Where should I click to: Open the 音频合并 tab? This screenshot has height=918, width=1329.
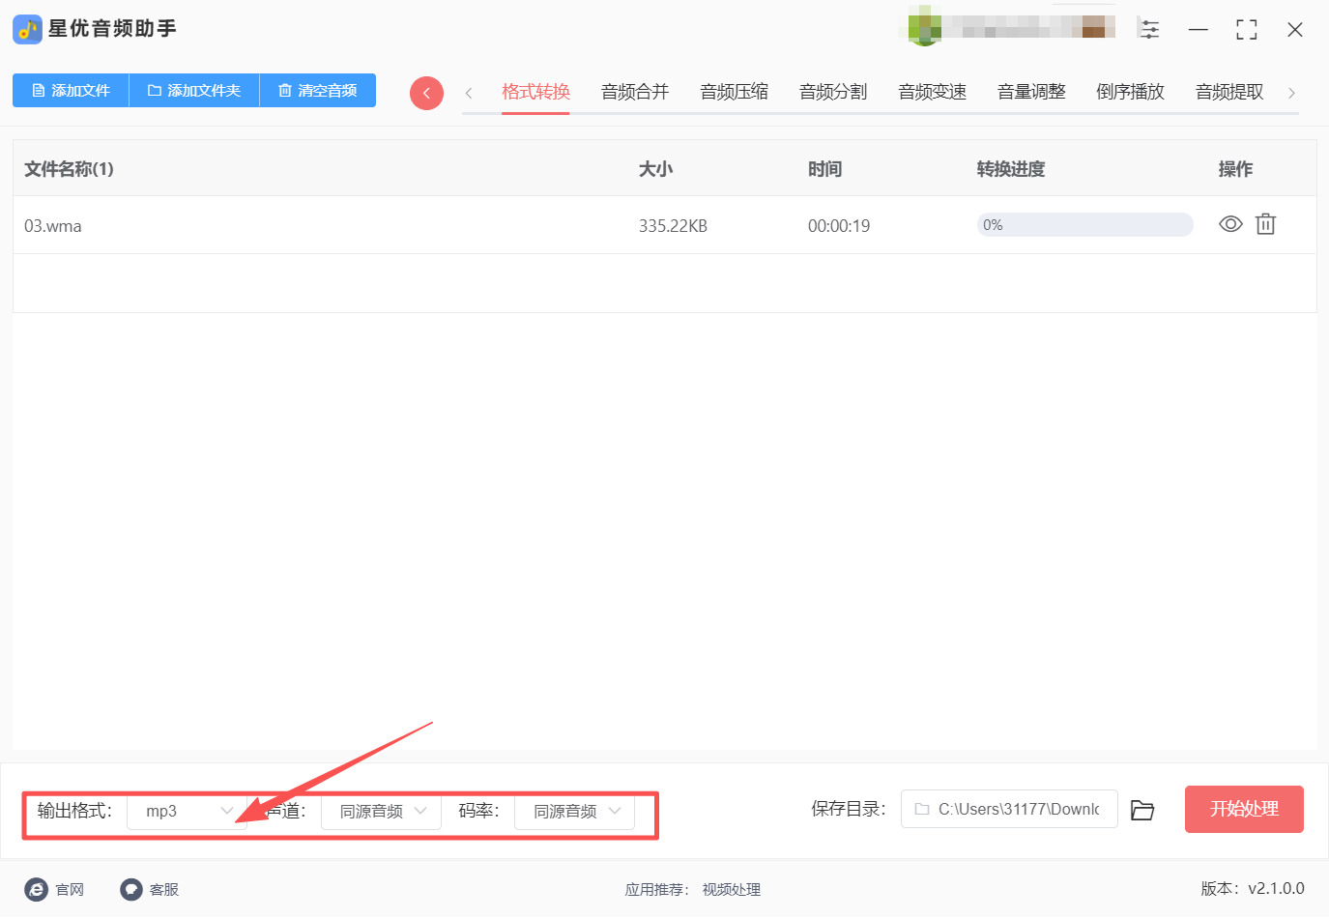pyautogui.click(x=635, y=92)
